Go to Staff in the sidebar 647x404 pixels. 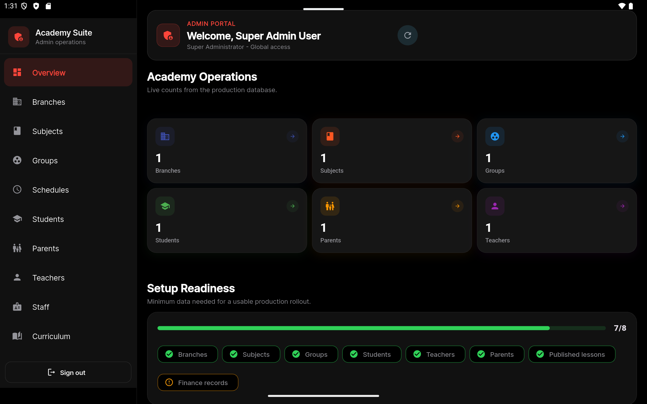[68, 307]
